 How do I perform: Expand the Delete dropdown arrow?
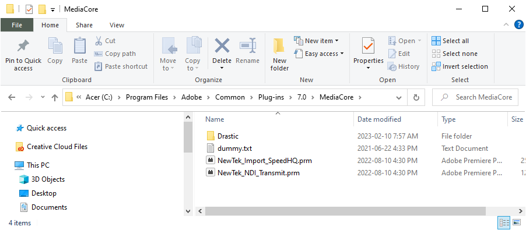tap(222, 68)
